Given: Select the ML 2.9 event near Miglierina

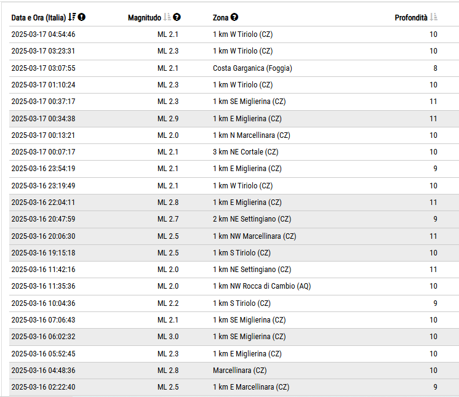Looking at the screenshot, I should (x=234, y=119).
